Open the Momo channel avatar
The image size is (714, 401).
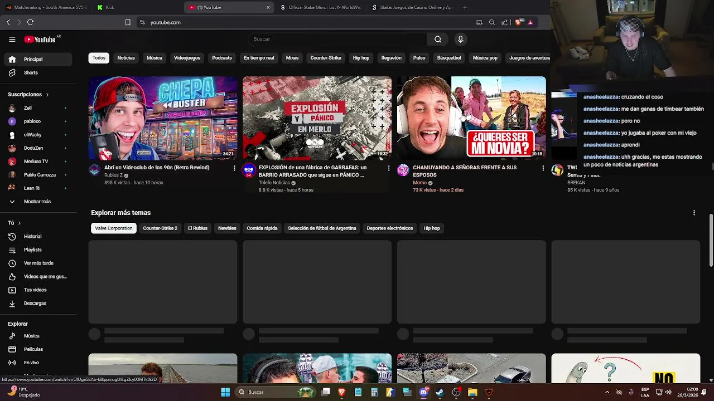point(403,170)
